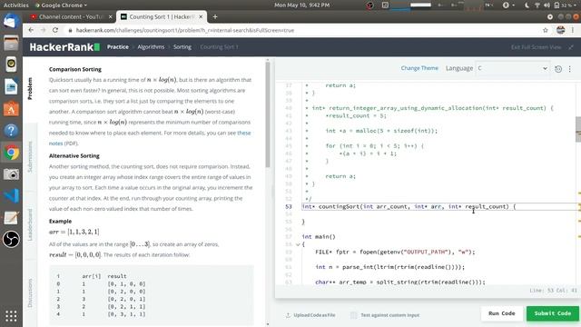Open the clock showing Mon May 10
581x327 pixels.
[x=302, y=5]
